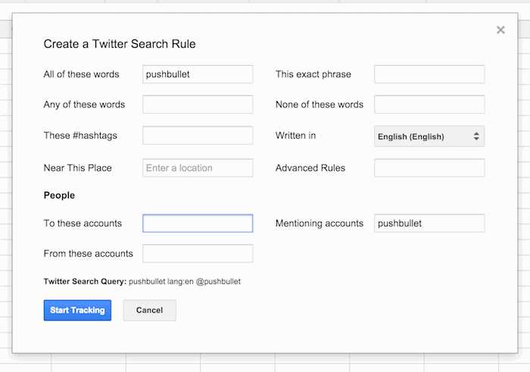Click the All of these words label
The height and width of the screenshot is (372, 530).
coord(81,74)
